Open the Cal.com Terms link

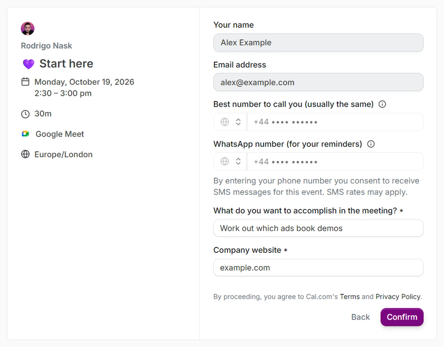[350, 297]
